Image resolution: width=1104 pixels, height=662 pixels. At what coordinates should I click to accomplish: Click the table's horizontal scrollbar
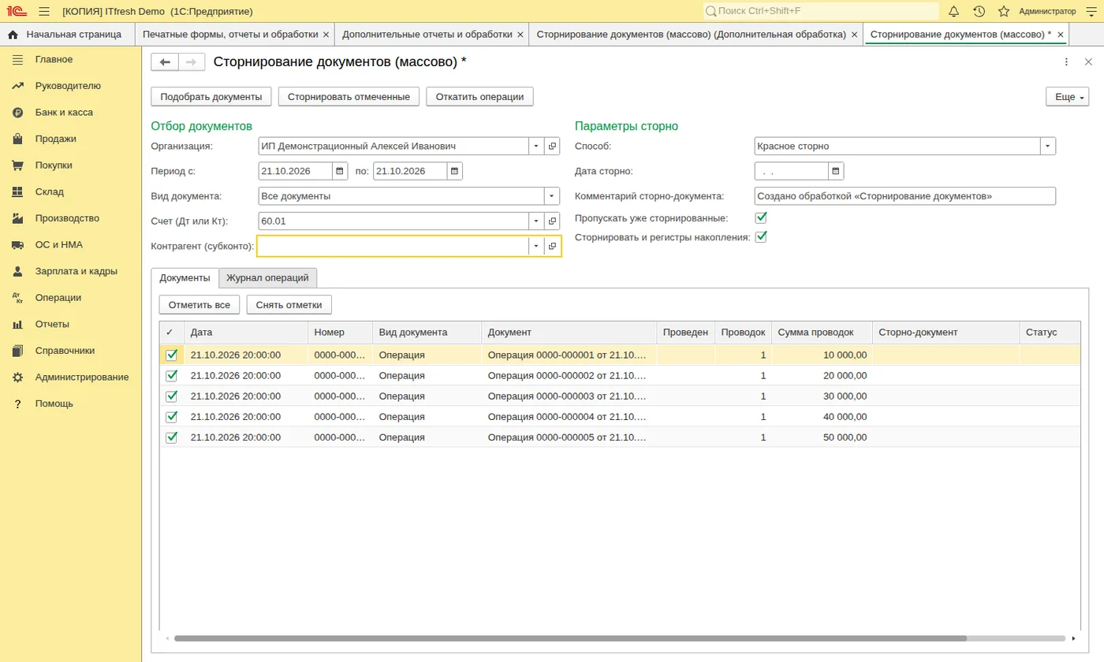(570, 638)
